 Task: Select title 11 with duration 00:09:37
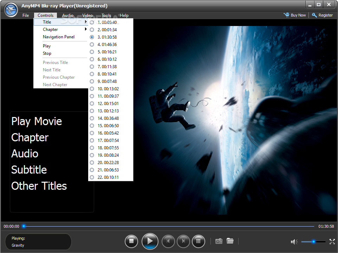tap(111, 96)
